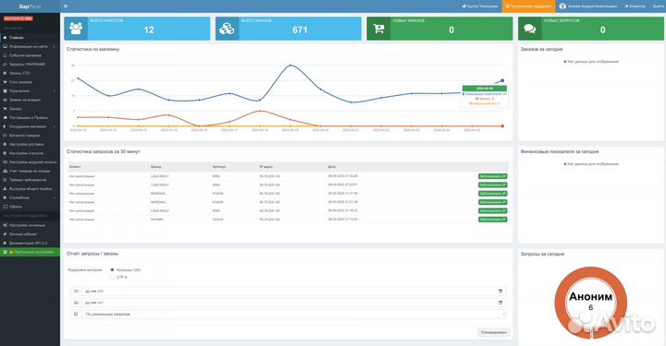Image resolution: width=666 pixels, height=346 pixels.
Task: Block IP for the KAYABA request row
Action: 493,220
